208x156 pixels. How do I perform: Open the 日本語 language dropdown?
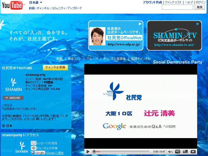36,3
